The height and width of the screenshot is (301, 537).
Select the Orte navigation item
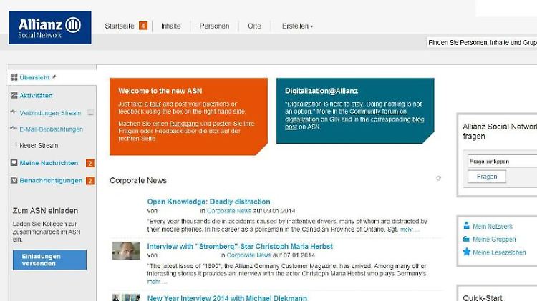coord(254,26)
